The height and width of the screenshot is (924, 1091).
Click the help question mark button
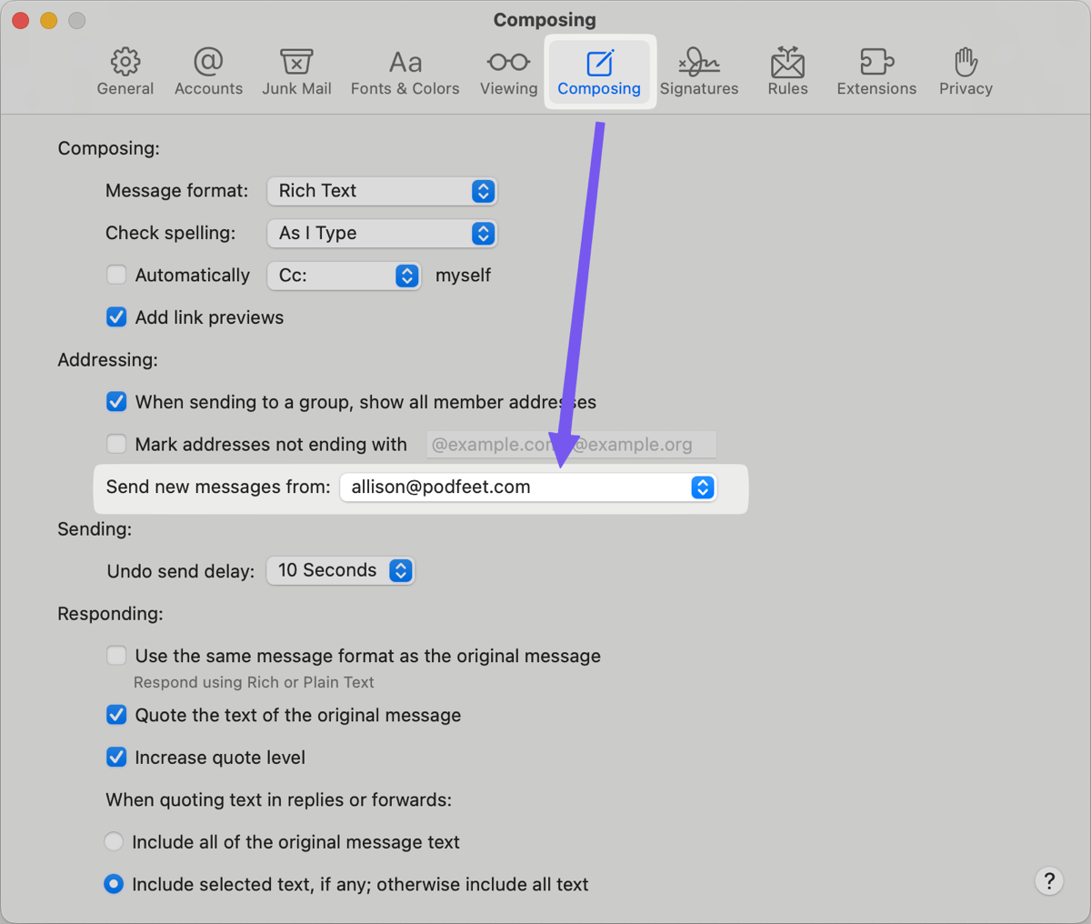pyautogui.click(x=1049, y=880)
